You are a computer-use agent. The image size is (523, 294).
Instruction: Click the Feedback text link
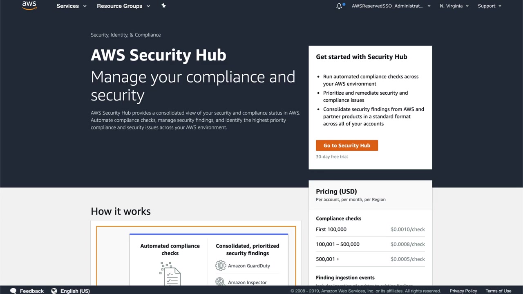click(x=32, y=291)
